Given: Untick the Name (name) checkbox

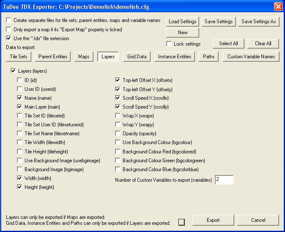Looking at the screenshot, I should pos(19,98).
